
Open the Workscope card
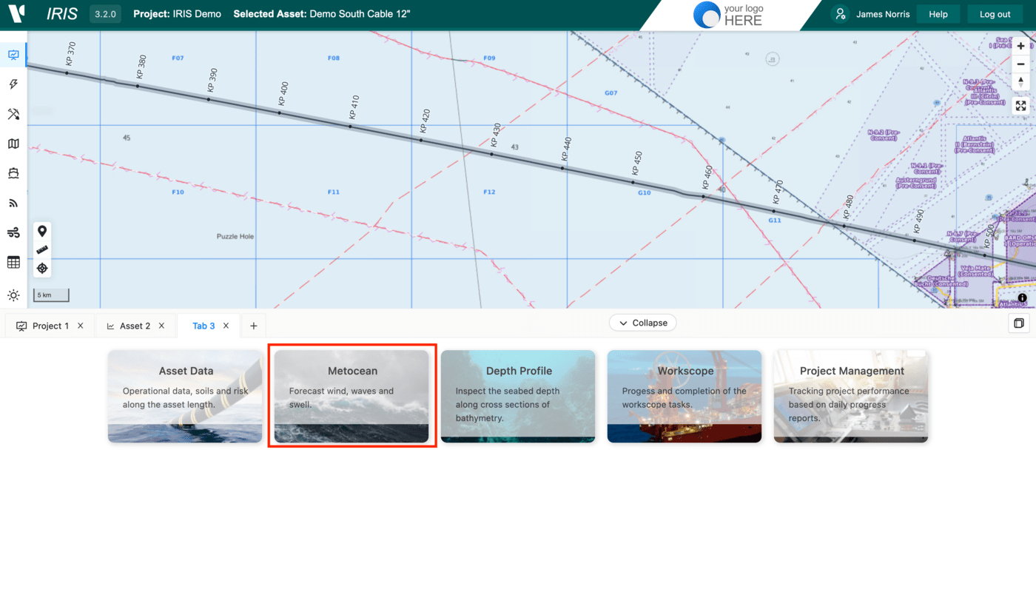point(684,397)
